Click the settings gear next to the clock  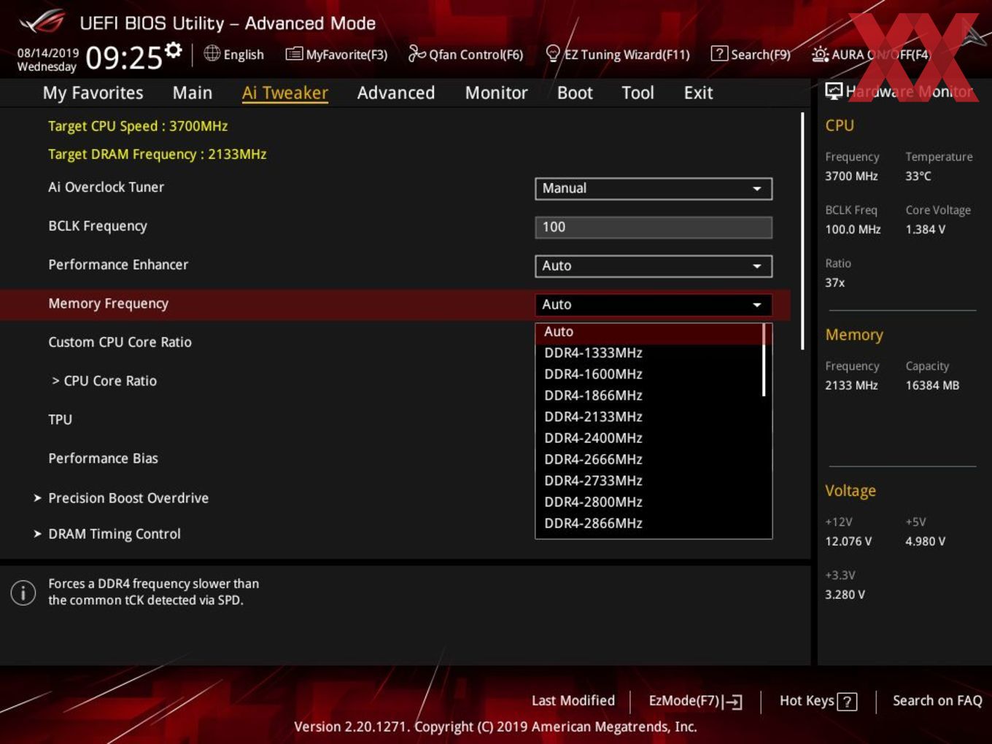pyautogui.click(x=173, y=50)
